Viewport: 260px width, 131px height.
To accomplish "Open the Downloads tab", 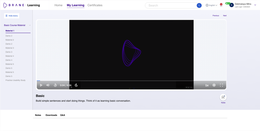I will tap(51, 115).
